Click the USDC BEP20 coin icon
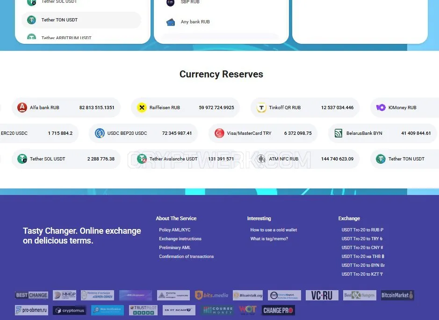The image size is (439, 320). tap(100, 133)
